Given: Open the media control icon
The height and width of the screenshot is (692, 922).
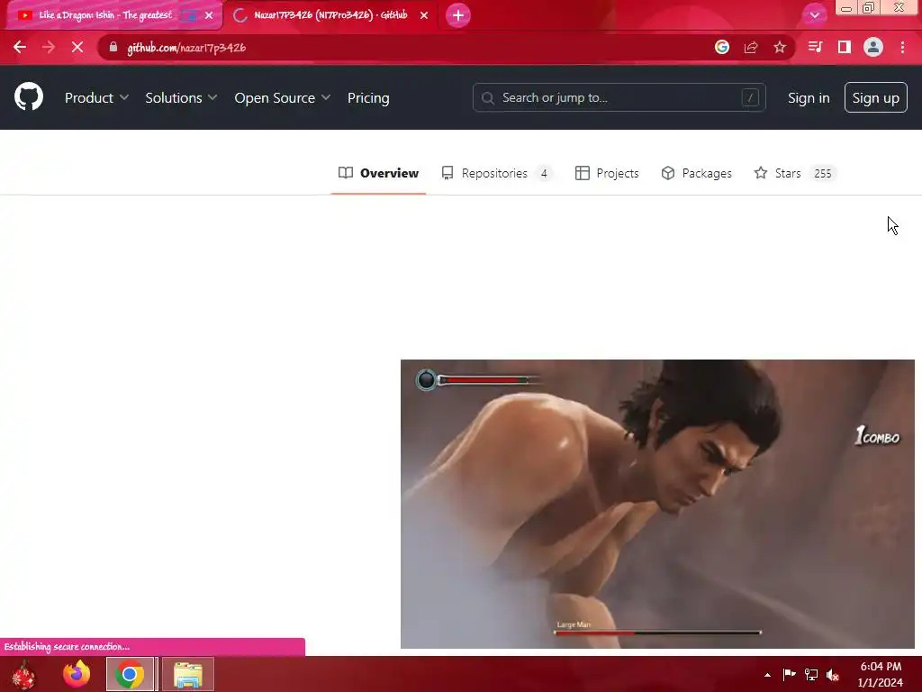Looking at the screenshot, I should (x=815, y=47).
